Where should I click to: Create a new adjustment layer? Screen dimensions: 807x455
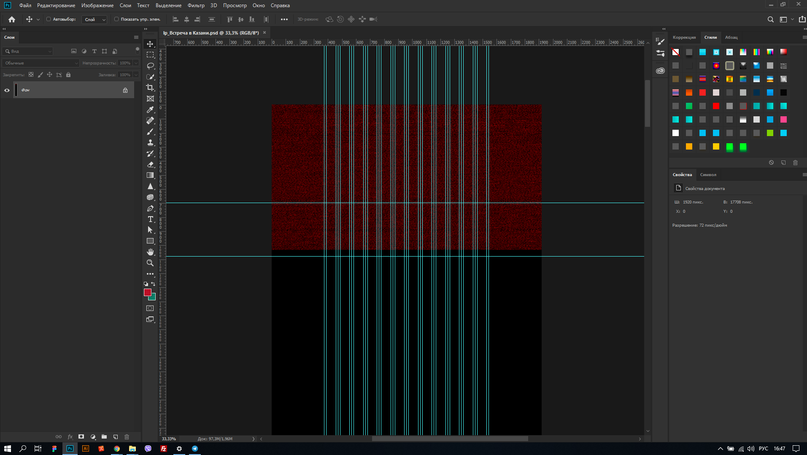tap(93, 437)
